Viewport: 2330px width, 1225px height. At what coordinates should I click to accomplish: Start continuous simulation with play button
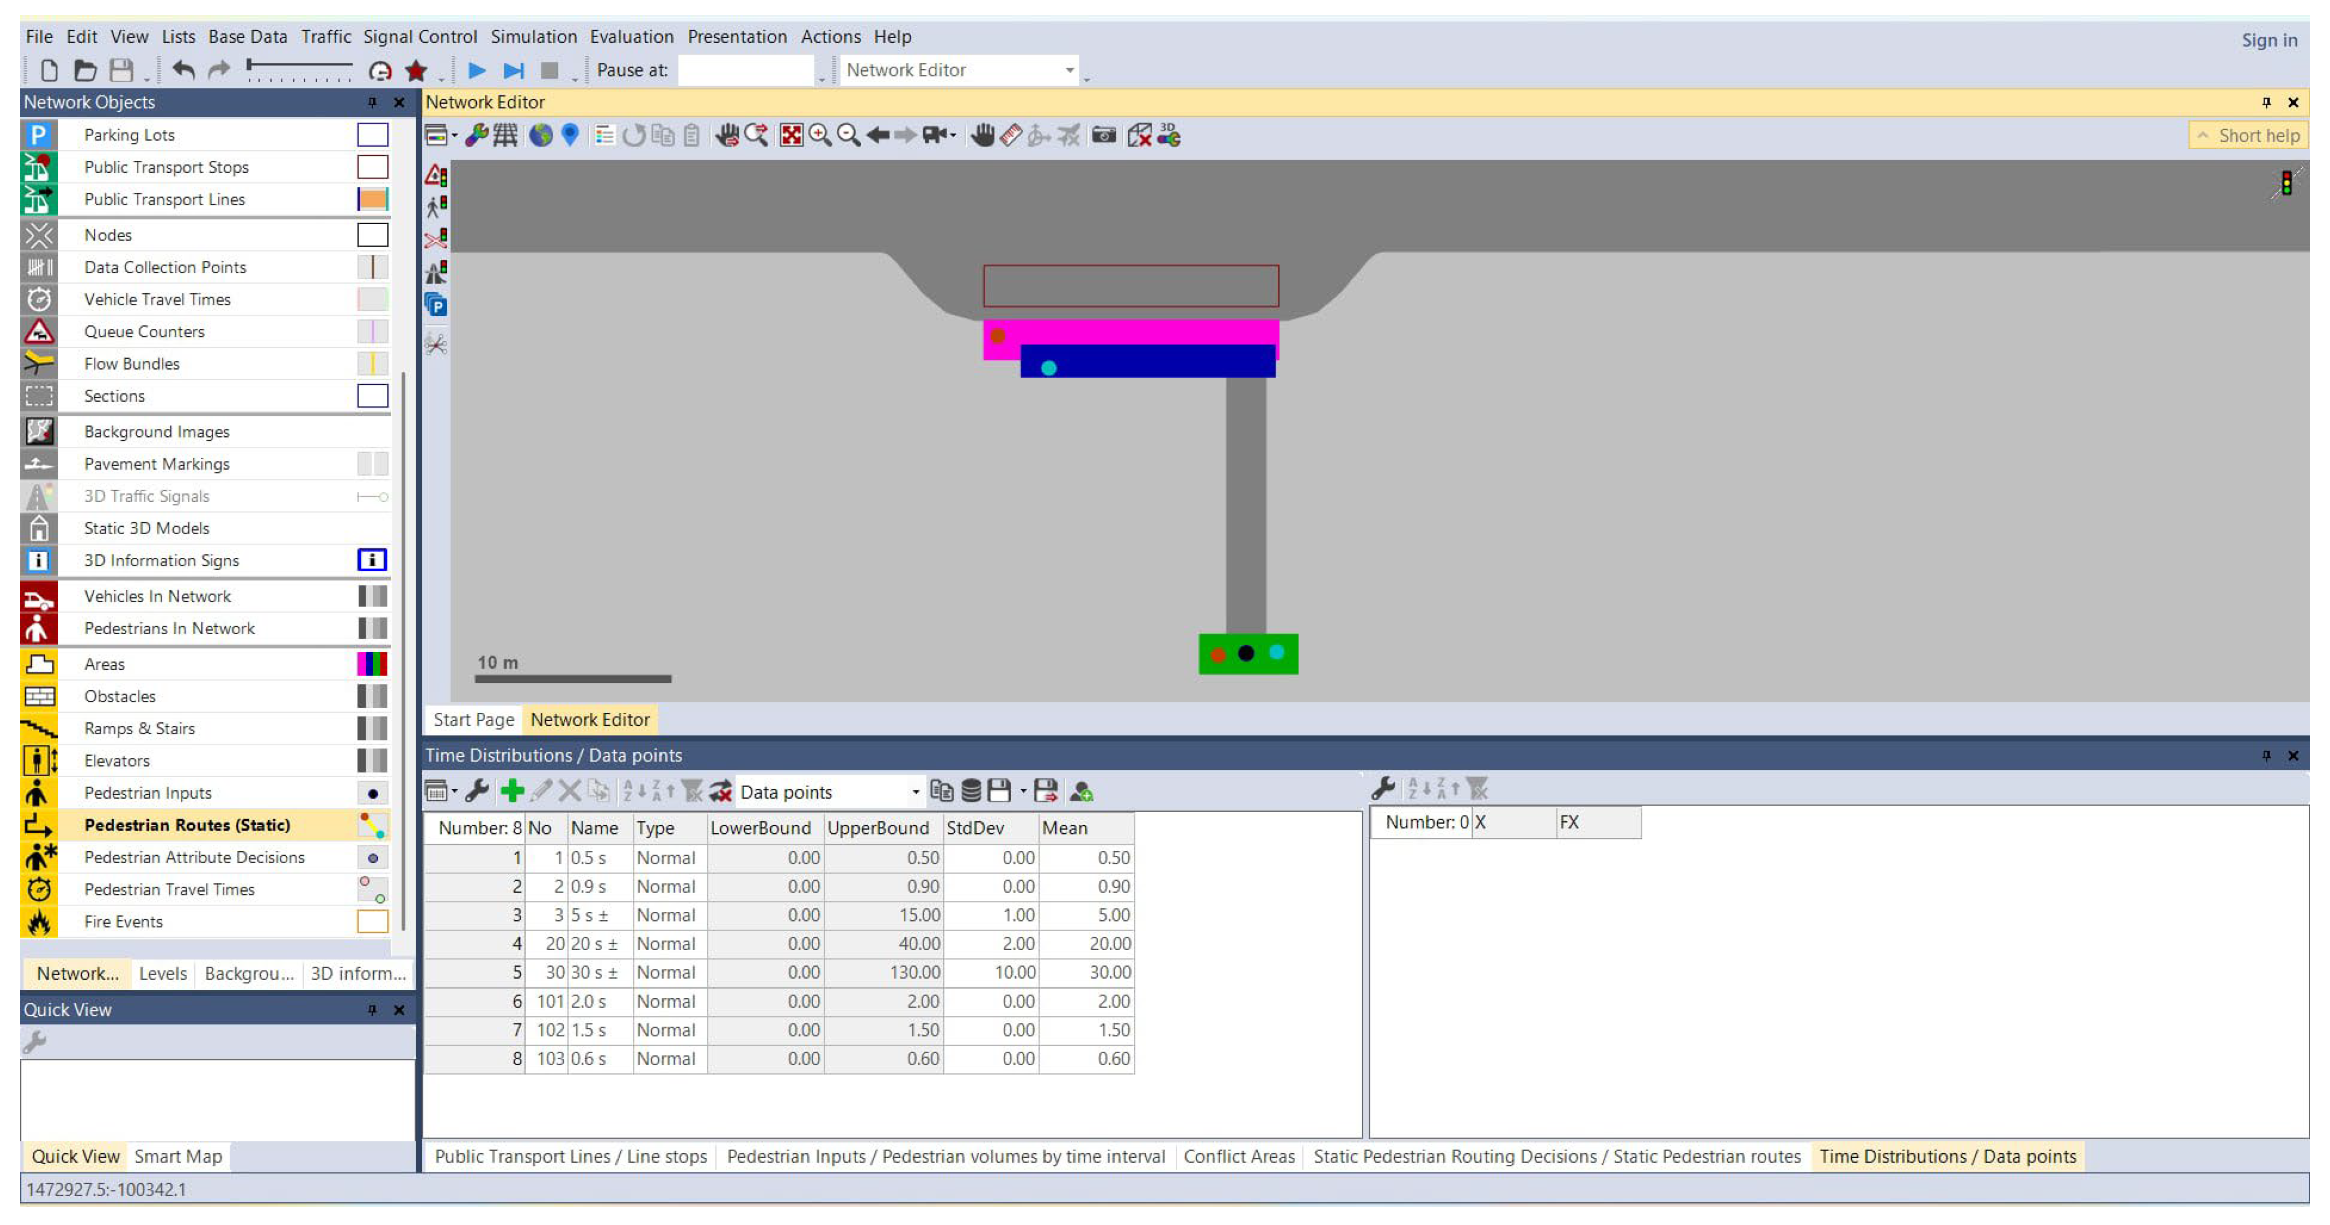pos(477,70)
